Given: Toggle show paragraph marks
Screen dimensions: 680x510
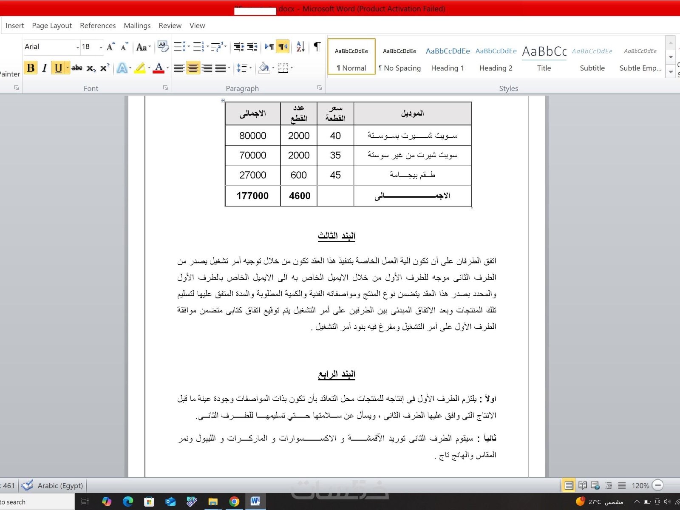Looking at the screenshot, I should 317,47.
